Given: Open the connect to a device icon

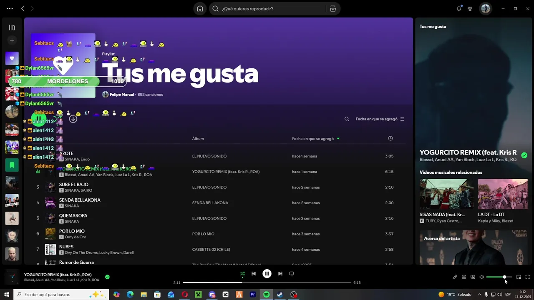Looking at the screenshot, I should click(473, 277).
